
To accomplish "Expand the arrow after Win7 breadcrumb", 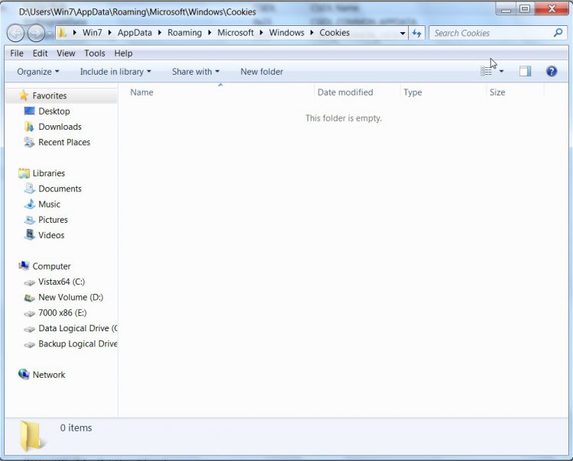I will click(x=109, y=33).
